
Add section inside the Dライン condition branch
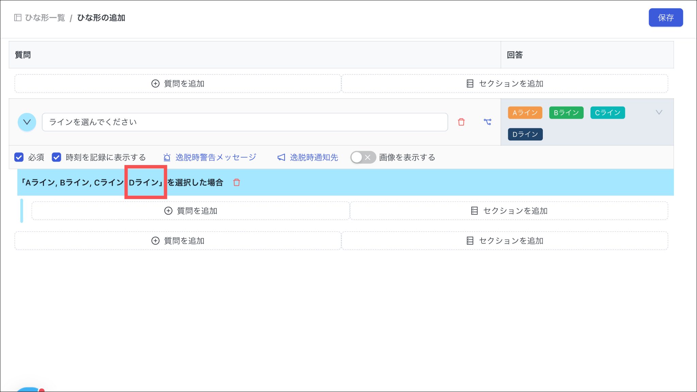pos(509,211)
